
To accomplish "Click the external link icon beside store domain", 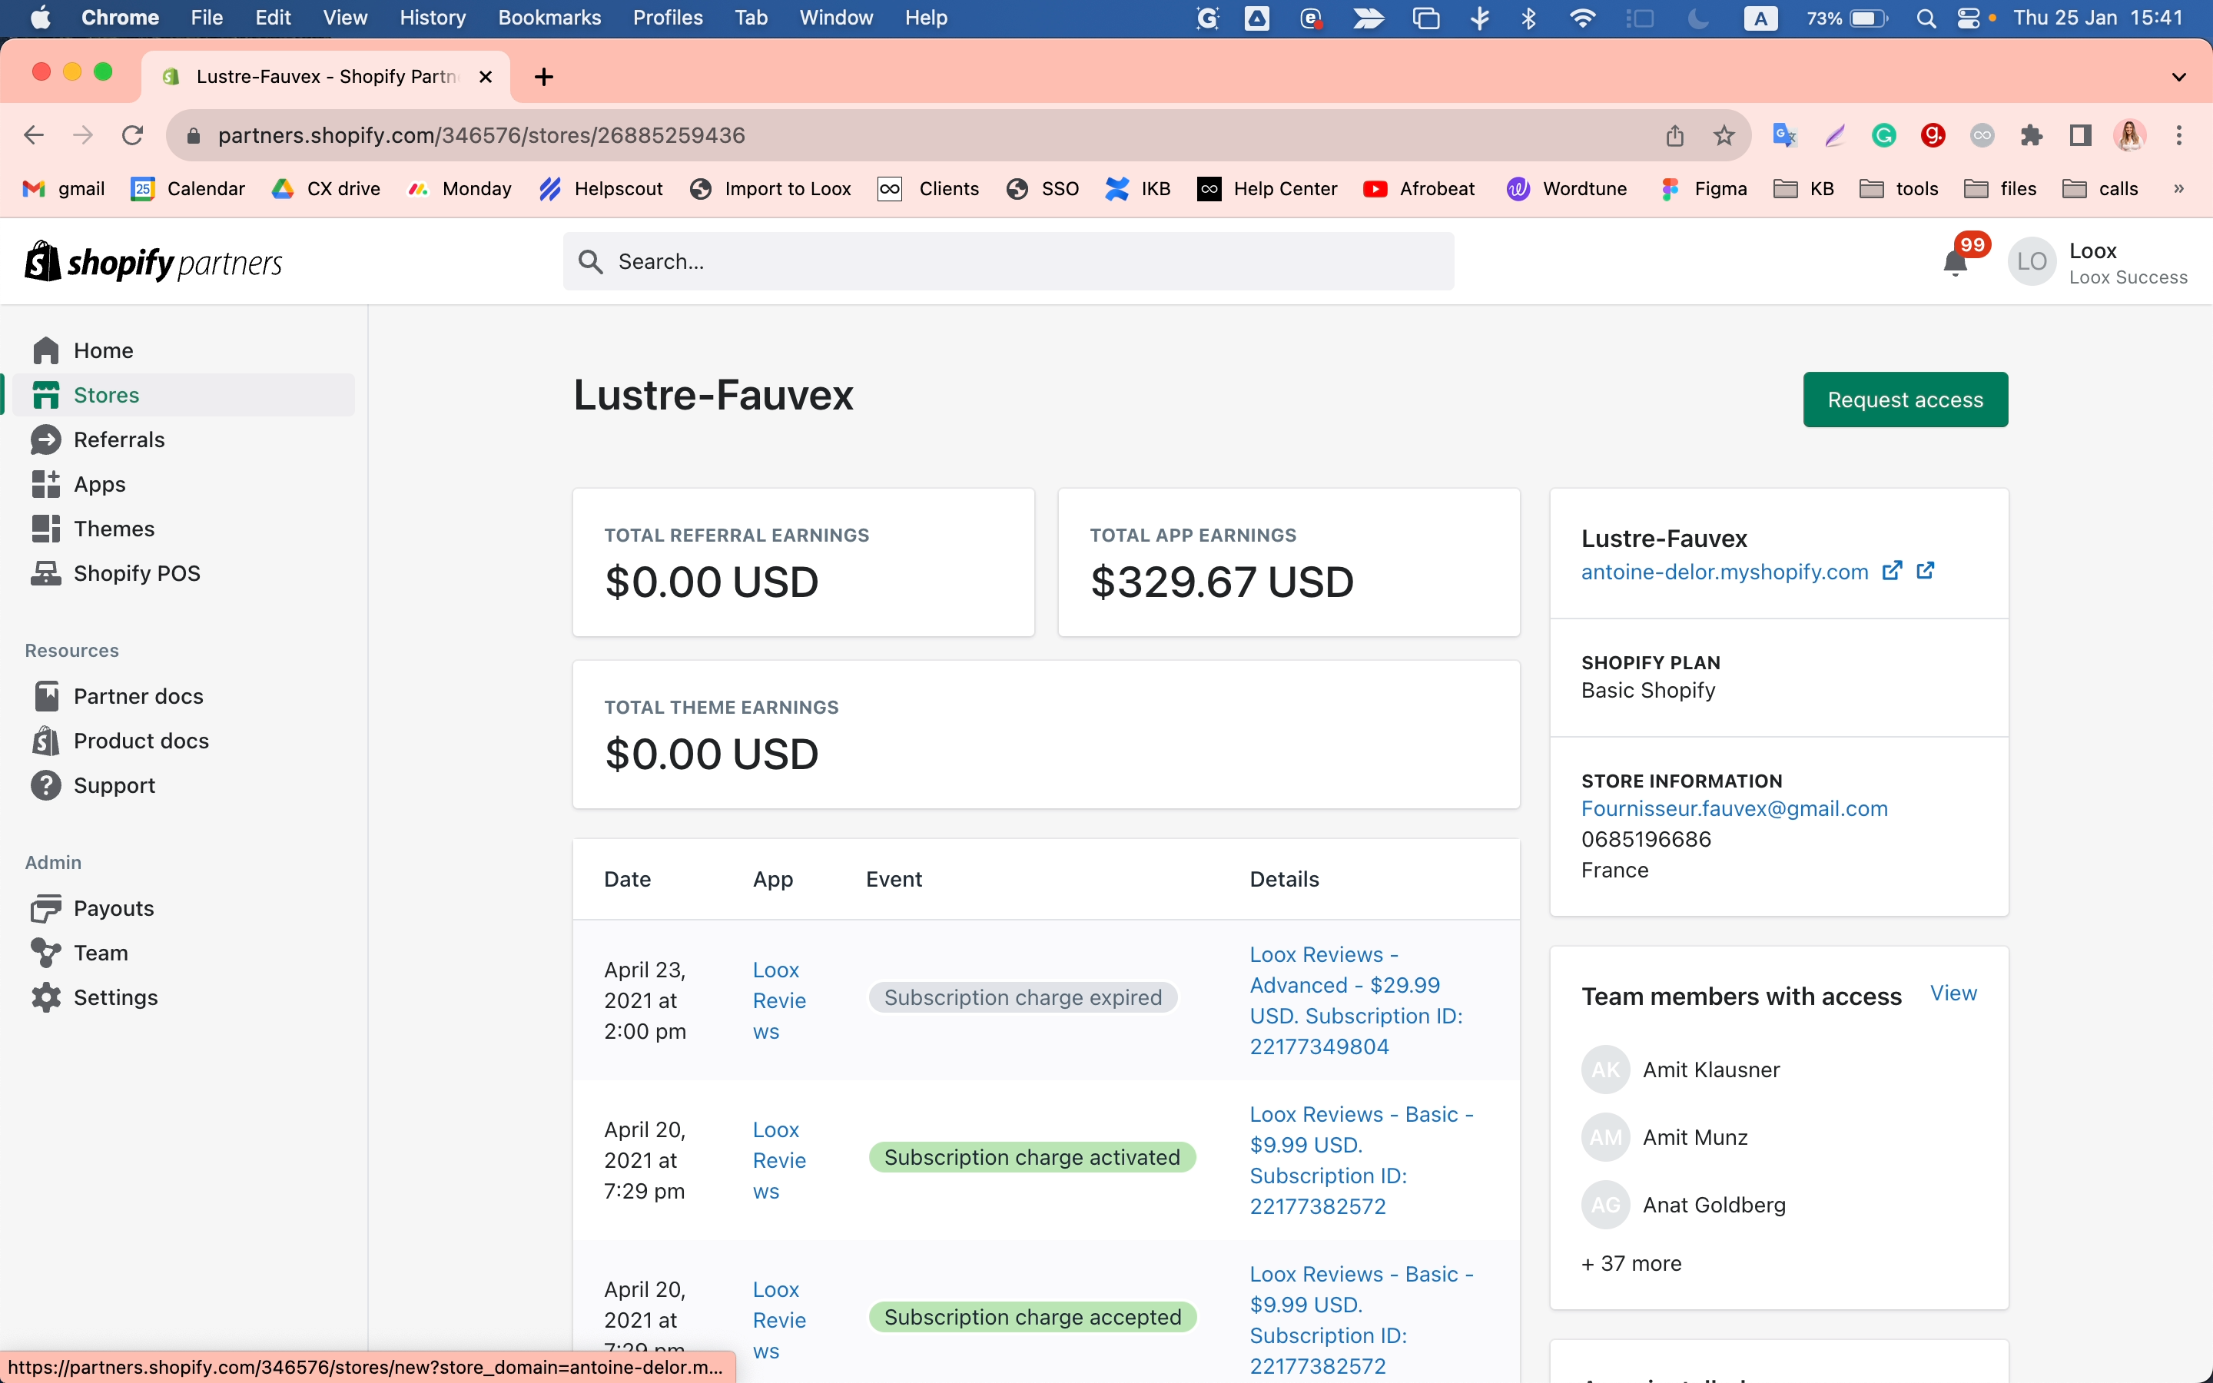I will click(x=1892, y=571).
